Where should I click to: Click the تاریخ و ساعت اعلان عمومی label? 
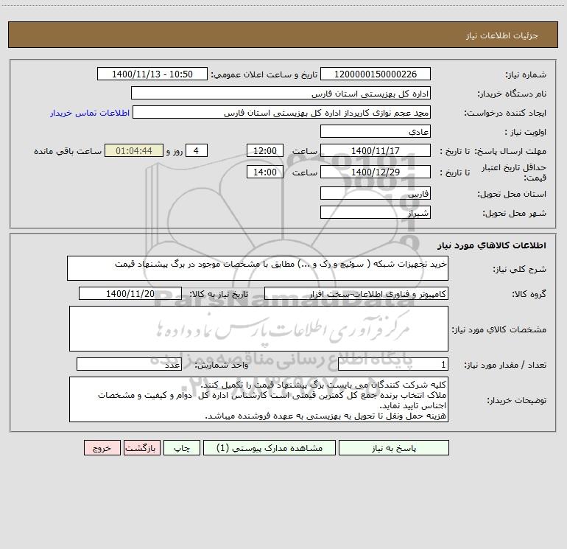click(x=264, y=74)
